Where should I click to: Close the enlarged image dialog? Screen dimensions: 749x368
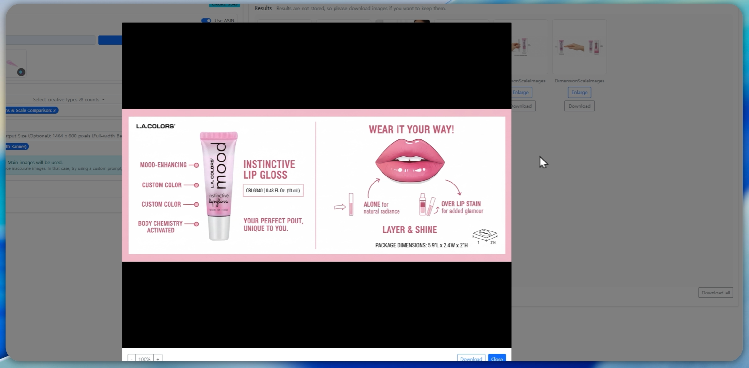(x=497, y=359)
